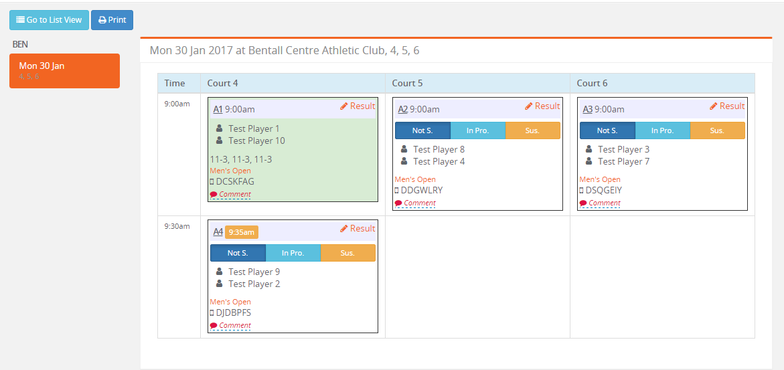Click pencil Result icon for match A1
Image resolution: width=784 pixels, height=370 pixels.
pos(344,106)
